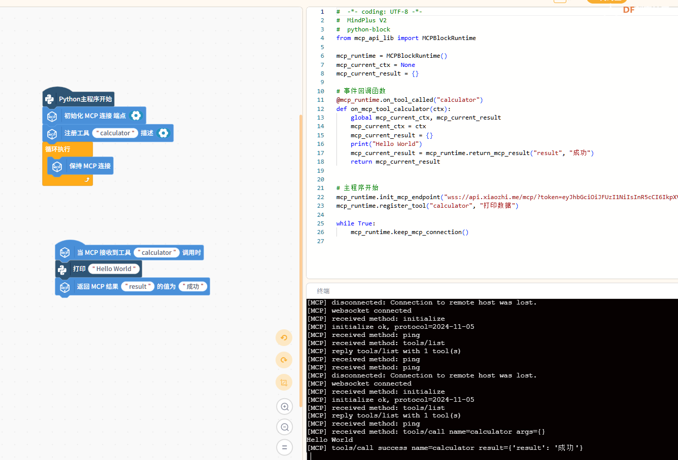
Task: Select the 循环执行 loop block
Action: 58,149
